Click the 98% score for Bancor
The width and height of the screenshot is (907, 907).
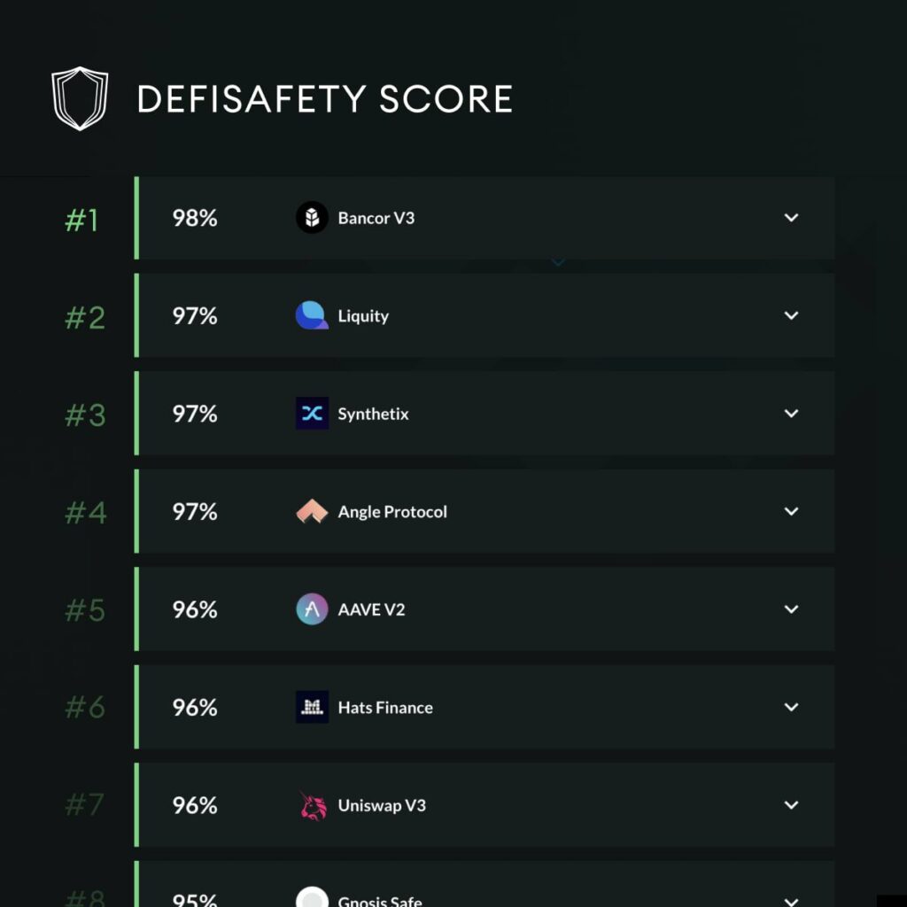pos(195,218)
